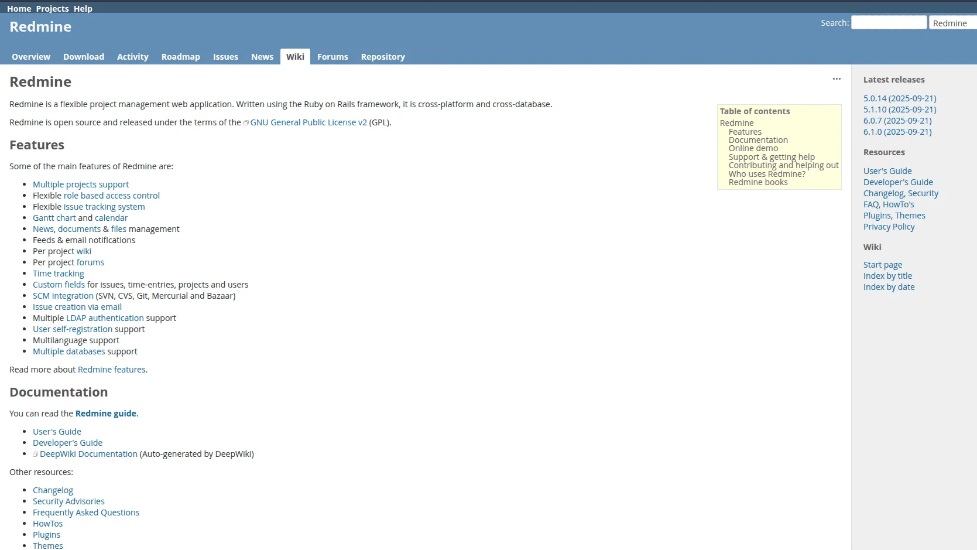This screenshot has height=550, width=977.
Task: Go to the Roadmap tab
Action: 180,56
